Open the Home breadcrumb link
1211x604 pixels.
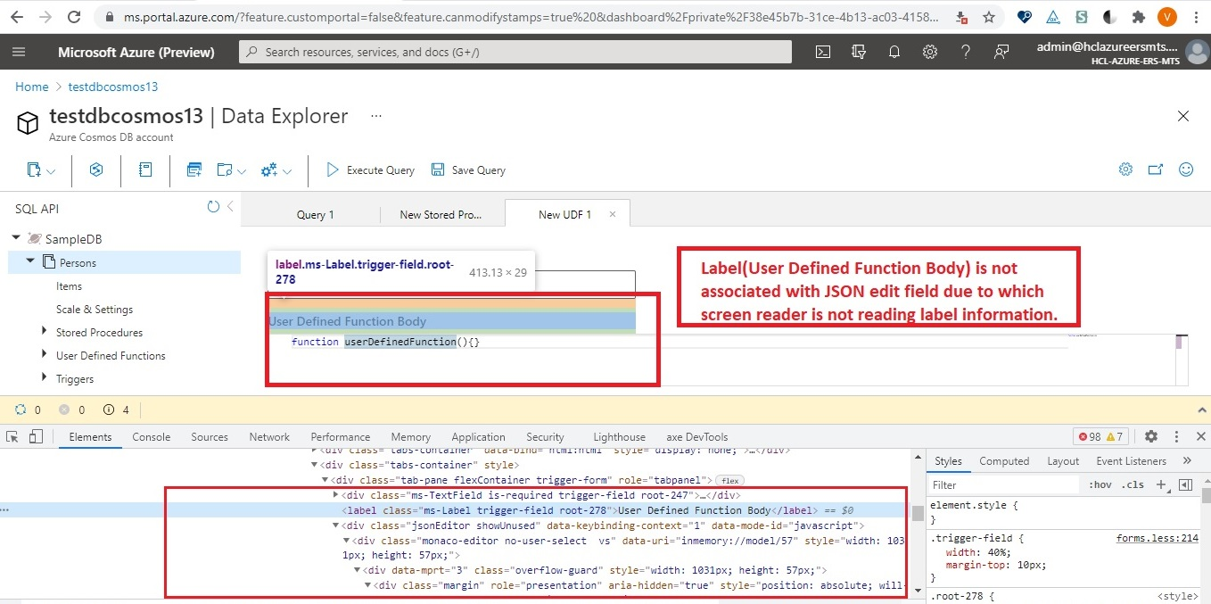pos(31,87)
